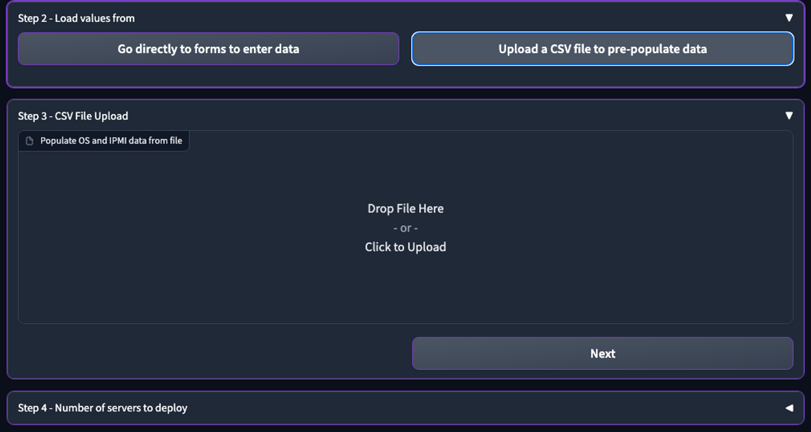The height and width of the screenshot is (432, 811).
Task: Click the "- or -" separator text
Action: click(405, 228)
